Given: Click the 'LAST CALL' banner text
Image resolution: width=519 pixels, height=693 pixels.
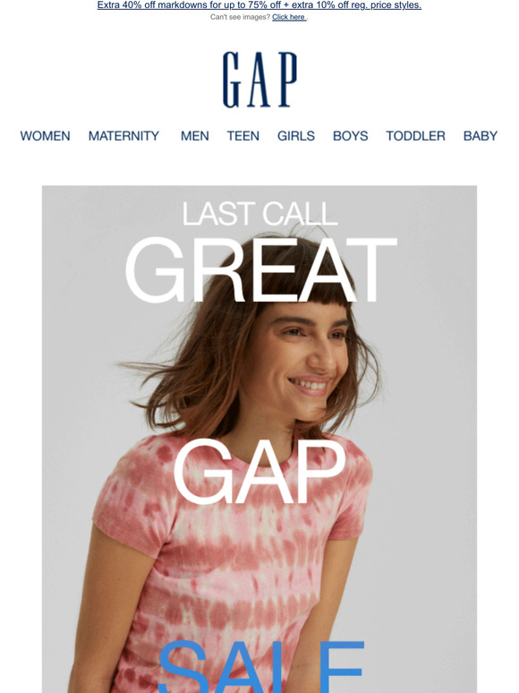Looking at the screenshot, I should point(259,214).
